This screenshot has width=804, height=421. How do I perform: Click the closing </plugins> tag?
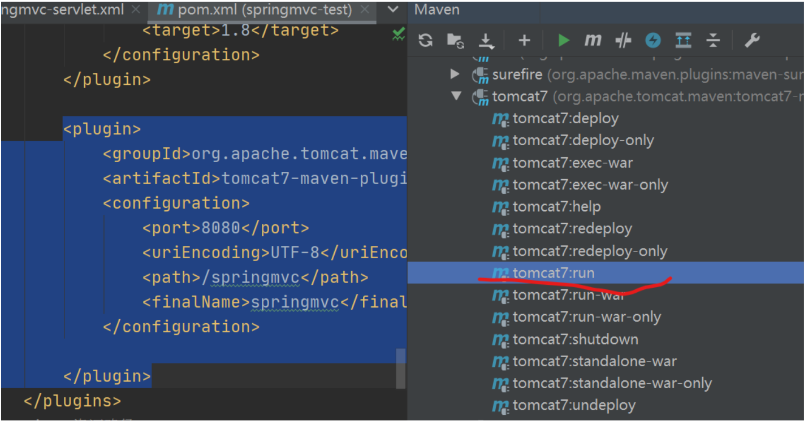(72, 401)
